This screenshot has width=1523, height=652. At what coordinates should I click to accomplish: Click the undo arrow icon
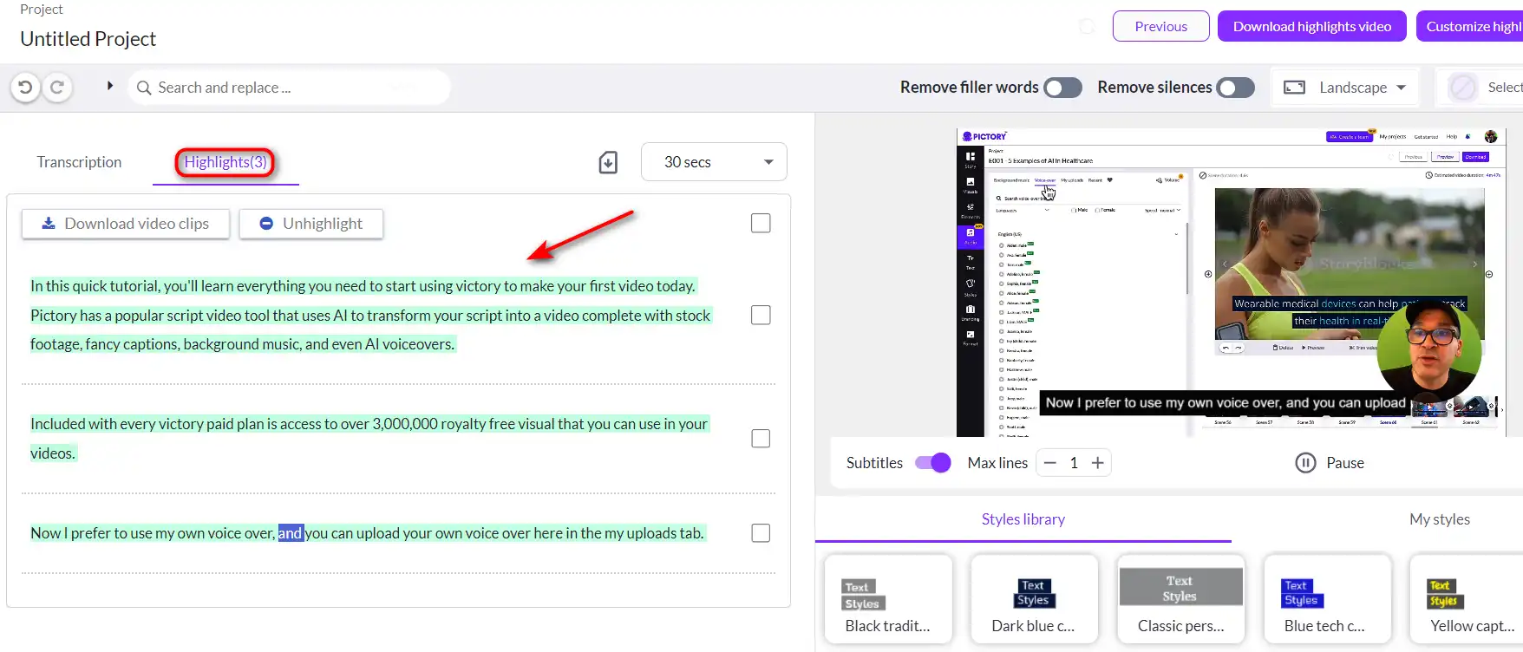click(25, 87)
